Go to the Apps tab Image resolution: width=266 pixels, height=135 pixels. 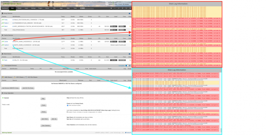pos(61,8)
